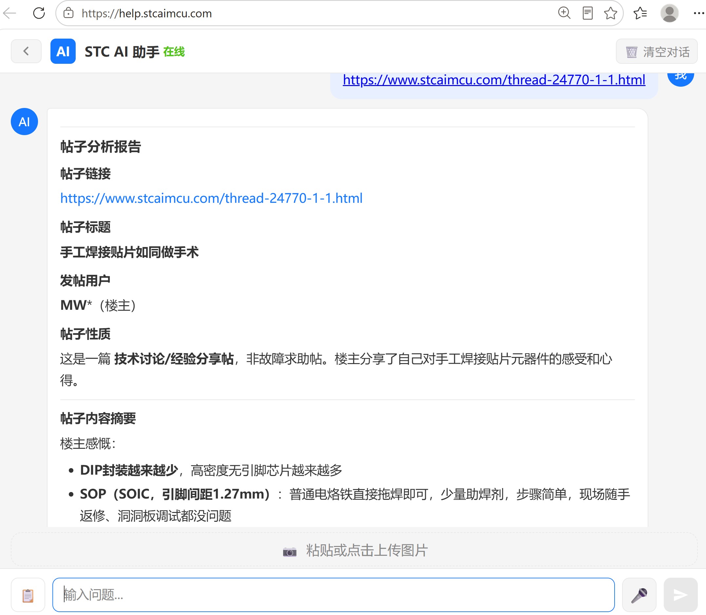Open the thread link in the user message bubble

coord(494,80)
